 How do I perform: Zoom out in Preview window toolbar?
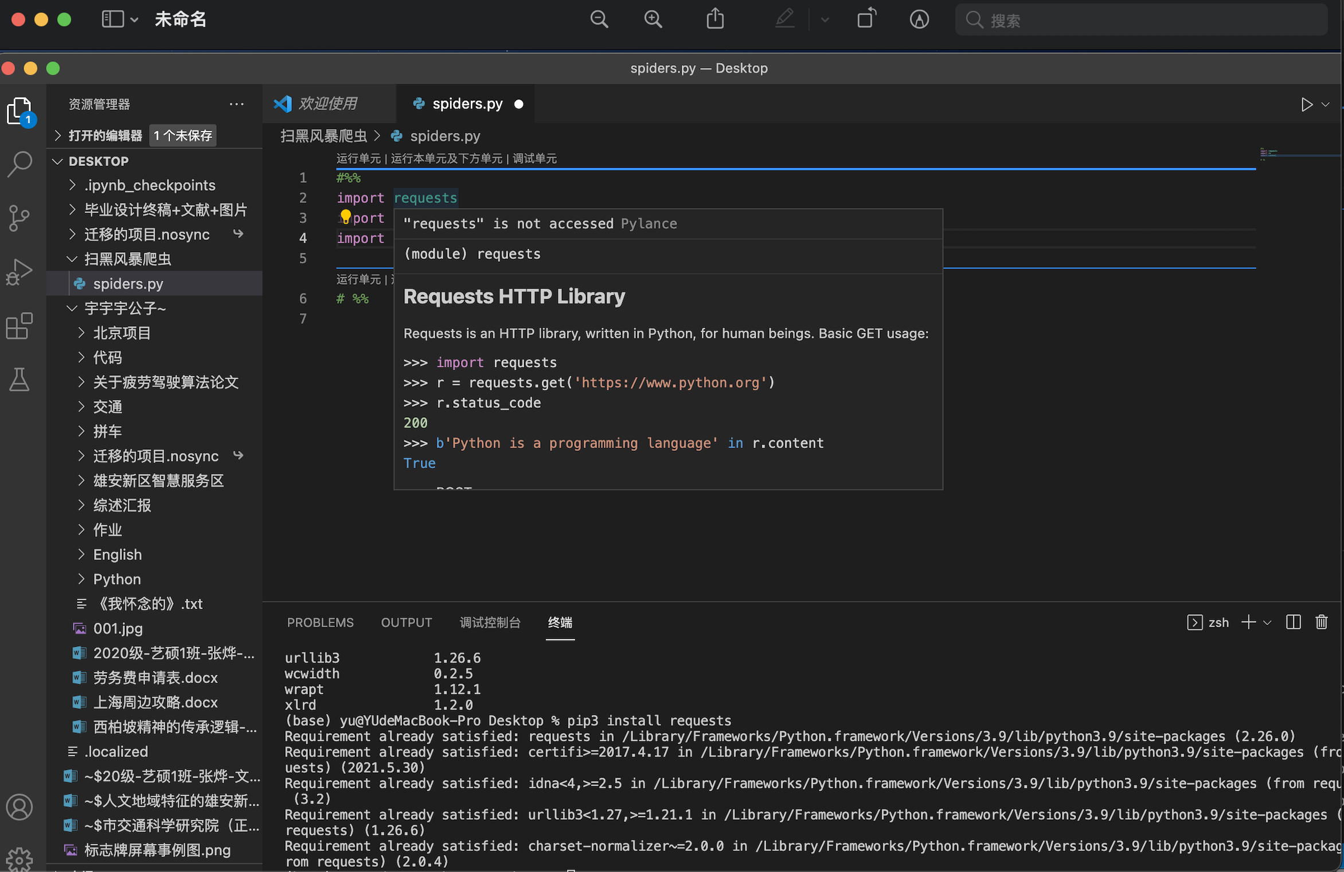tap(599, 19)
